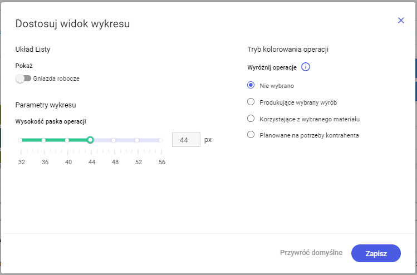
Task: Select the Nie wybrano radio option
Action: pos(251,86)
